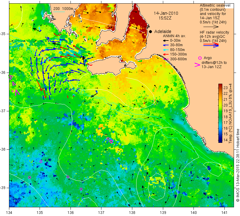Click the magenta drifter chevron legend symbol

[197, 65]
